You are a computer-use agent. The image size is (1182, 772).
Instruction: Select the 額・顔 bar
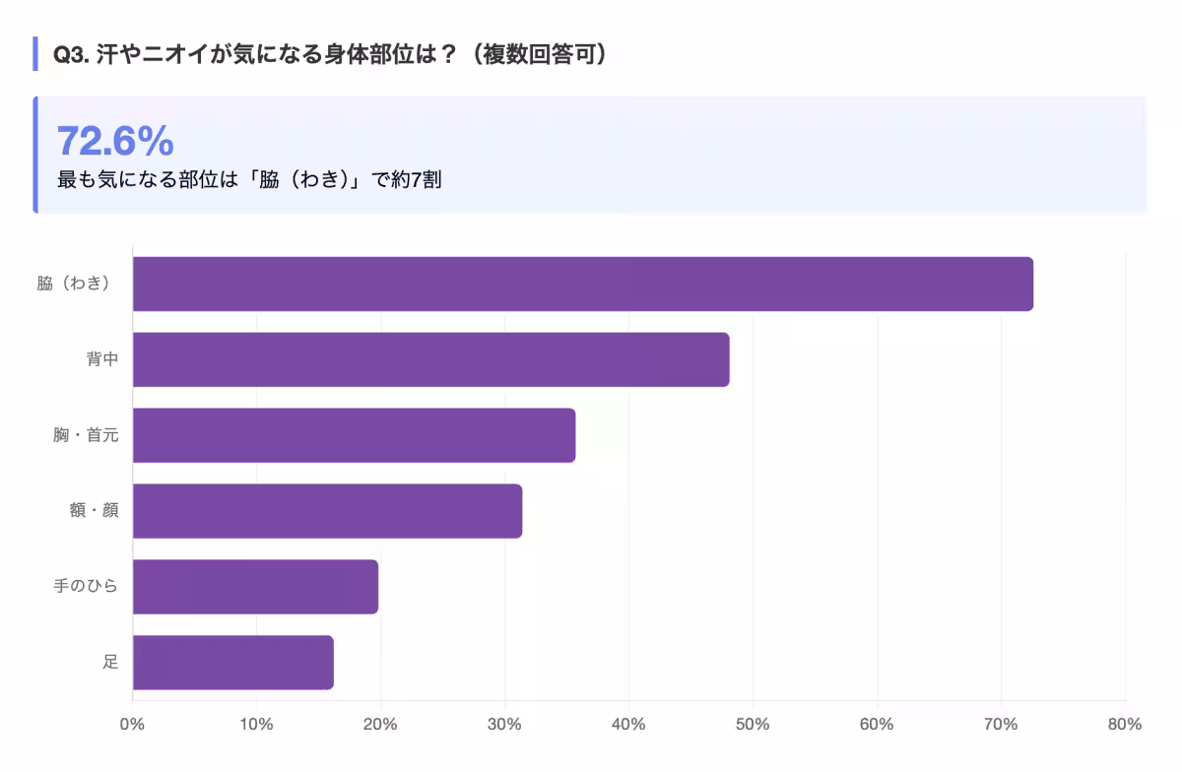tap(327, 511)
